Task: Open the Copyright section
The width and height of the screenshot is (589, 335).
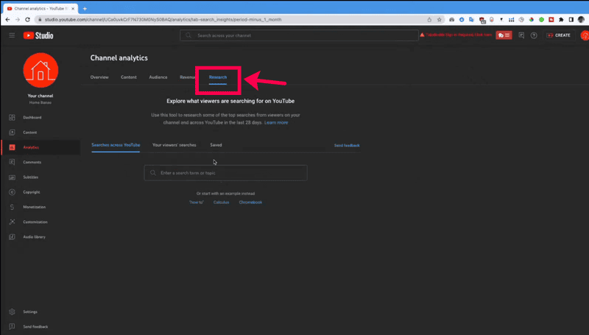Action: coord(31,192)
